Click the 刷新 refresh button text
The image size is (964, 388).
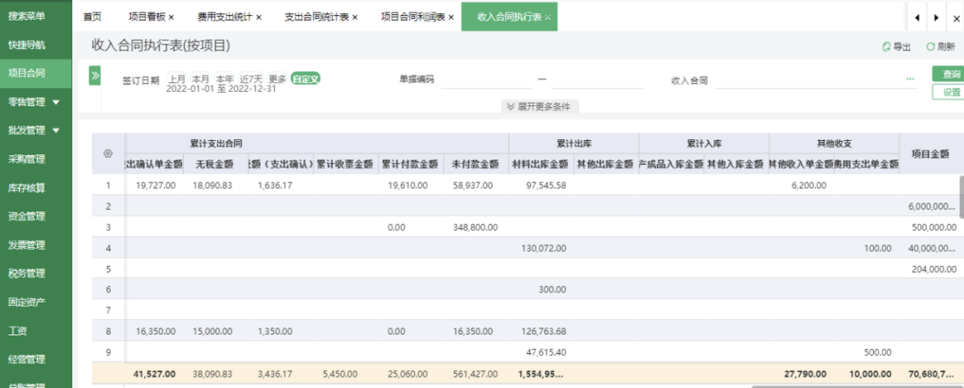click(x=945, y=46)
